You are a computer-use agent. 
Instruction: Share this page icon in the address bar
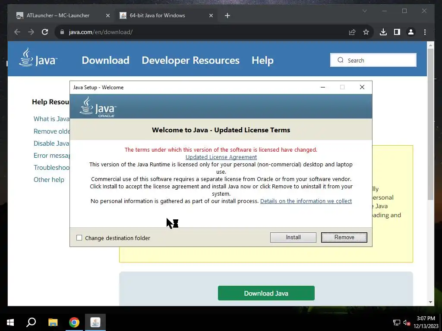(x=352, y=32)
